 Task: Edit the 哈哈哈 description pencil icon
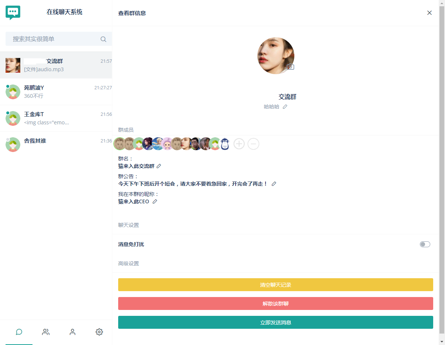(x=285, y=107)
